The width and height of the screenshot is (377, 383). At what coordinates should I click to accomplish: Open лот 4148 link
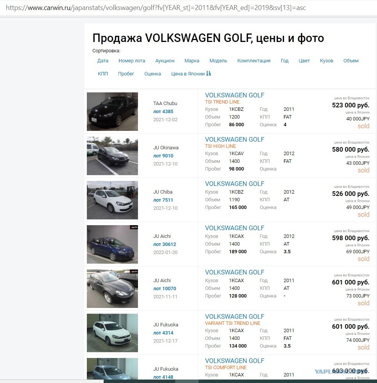point(163,377)
